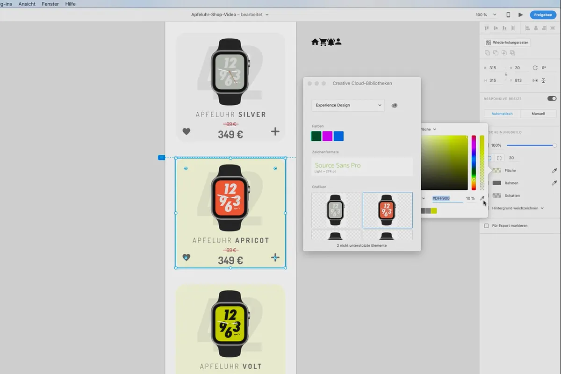Click the blue swatch under Farben
This screenshot has width=561, height=374.
pyautogui.click(x=338, y=136)
